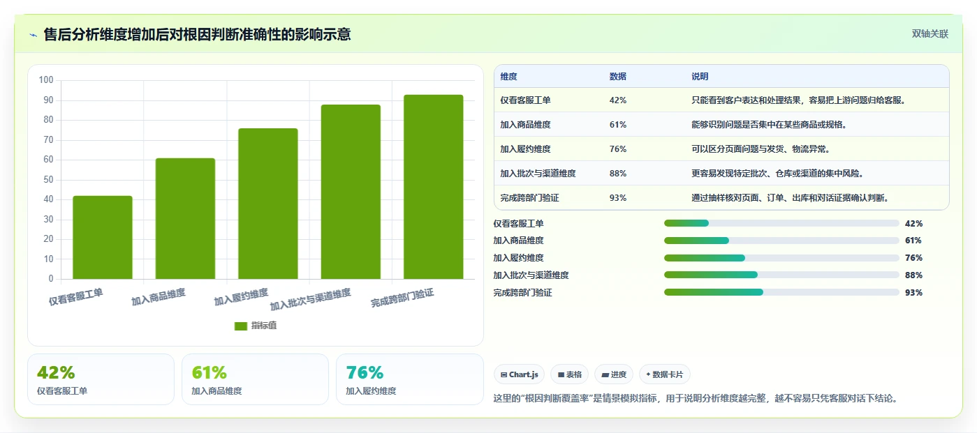Click the description about 发货、物流异常

click(x=761, y=149)
